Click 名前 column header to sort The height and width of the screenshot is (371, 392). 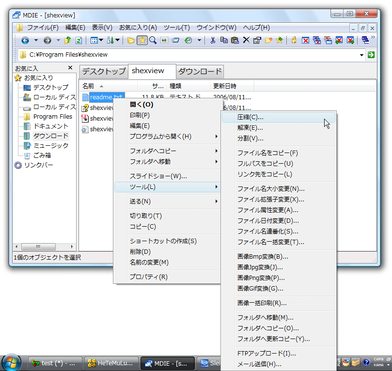tap(108, 86)
